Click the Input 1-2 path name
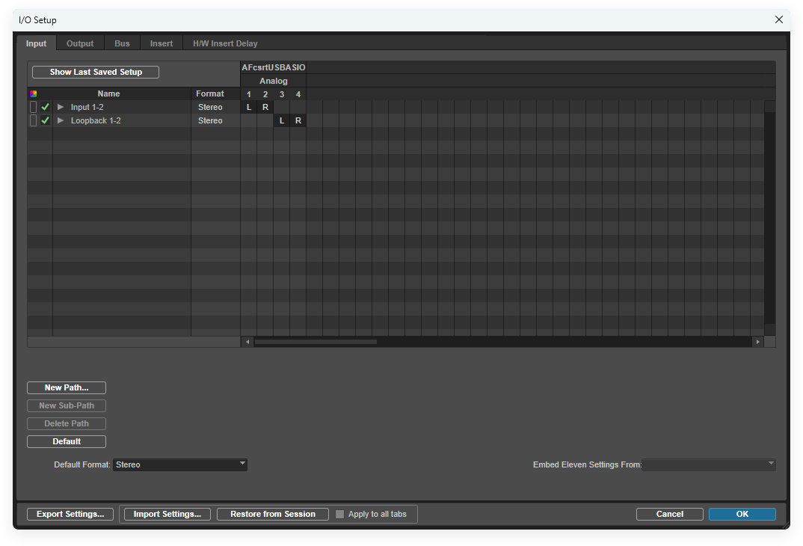Image resolution: width=803 pixels, height=546 pixels. click(87, 107)
